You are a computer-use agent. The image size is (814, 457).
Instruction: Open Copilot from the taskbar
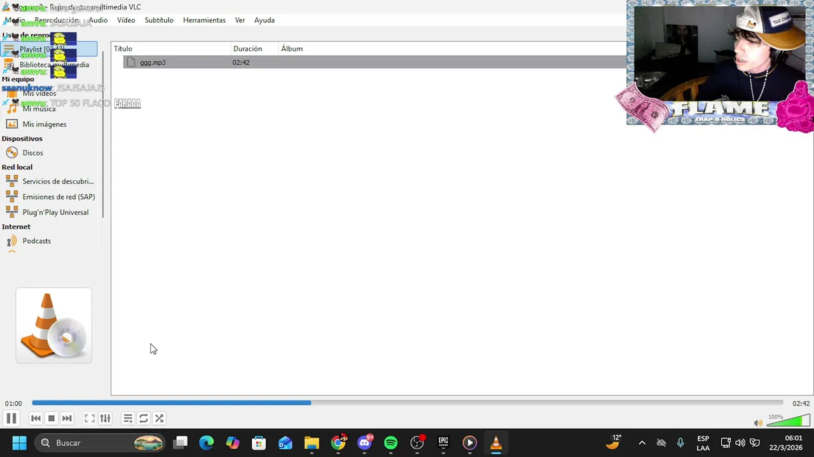click(233, 443)
